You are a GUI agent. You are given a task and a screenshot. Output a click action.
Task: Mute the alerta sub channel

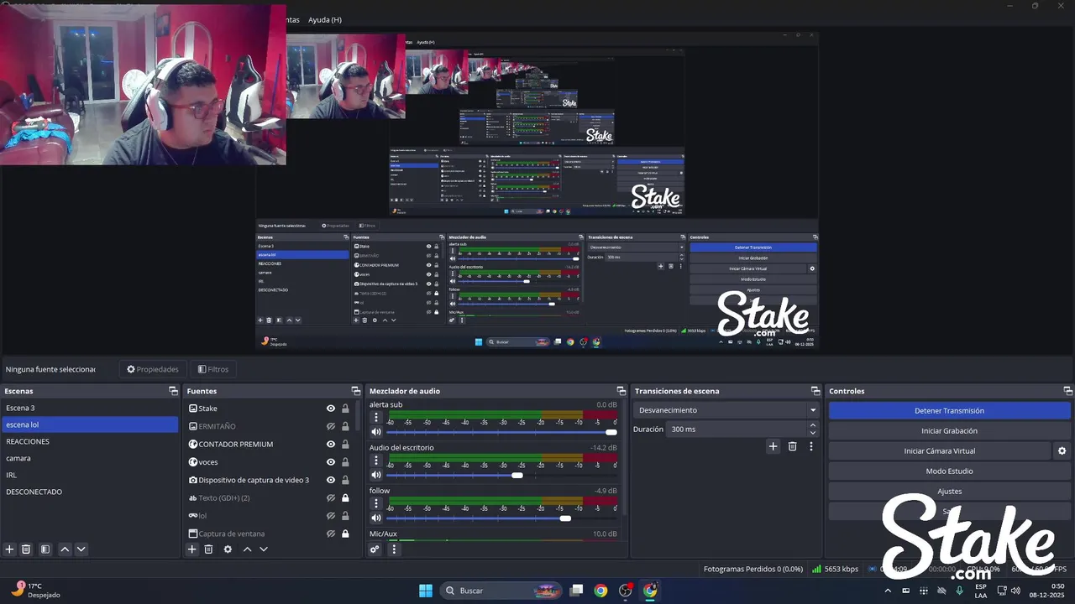(376, 432)
